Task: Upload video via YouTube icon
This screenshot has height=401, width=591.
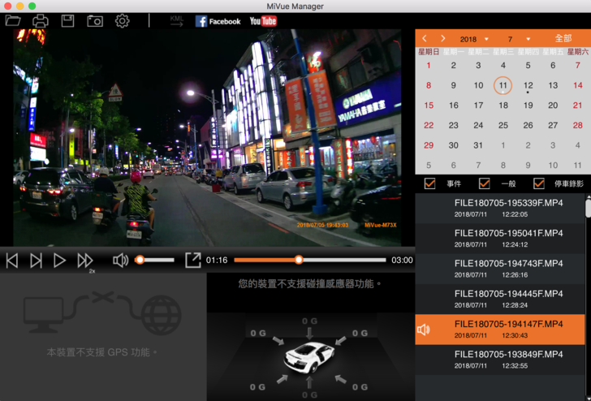Action: click(x=263, y=21)
